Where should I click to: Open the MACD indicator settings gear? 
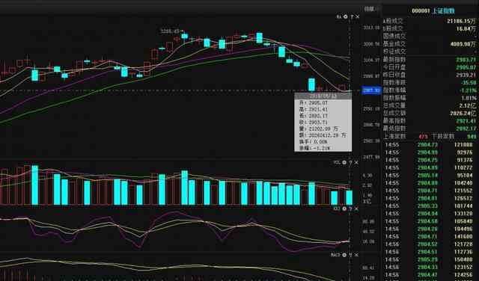tap(344, 255)
